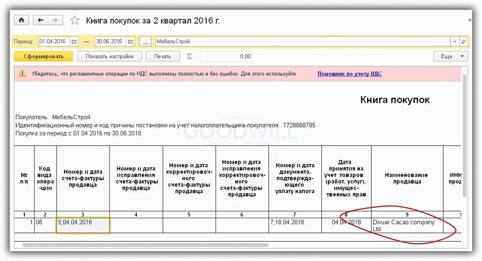Open period selection ellipsis button
The image size is (482, 261).
[x=145, y=41]
